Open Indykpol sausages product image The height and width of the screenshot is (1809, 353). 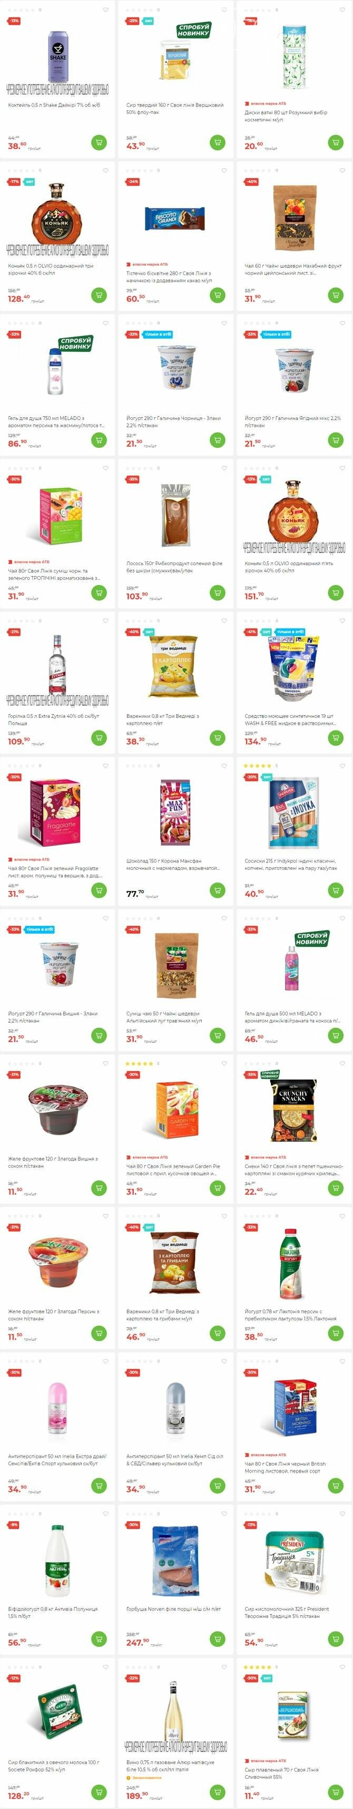[294, 804]
